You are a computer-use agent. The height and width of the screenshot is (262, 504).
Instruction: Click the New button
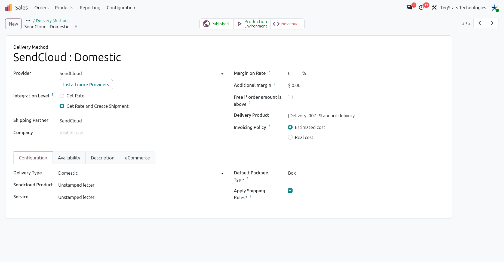tap(13, 24)
